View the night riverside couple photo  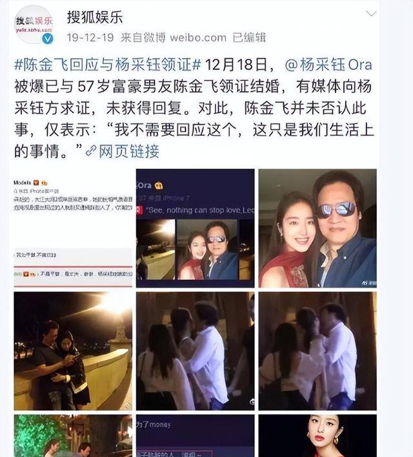73,351
